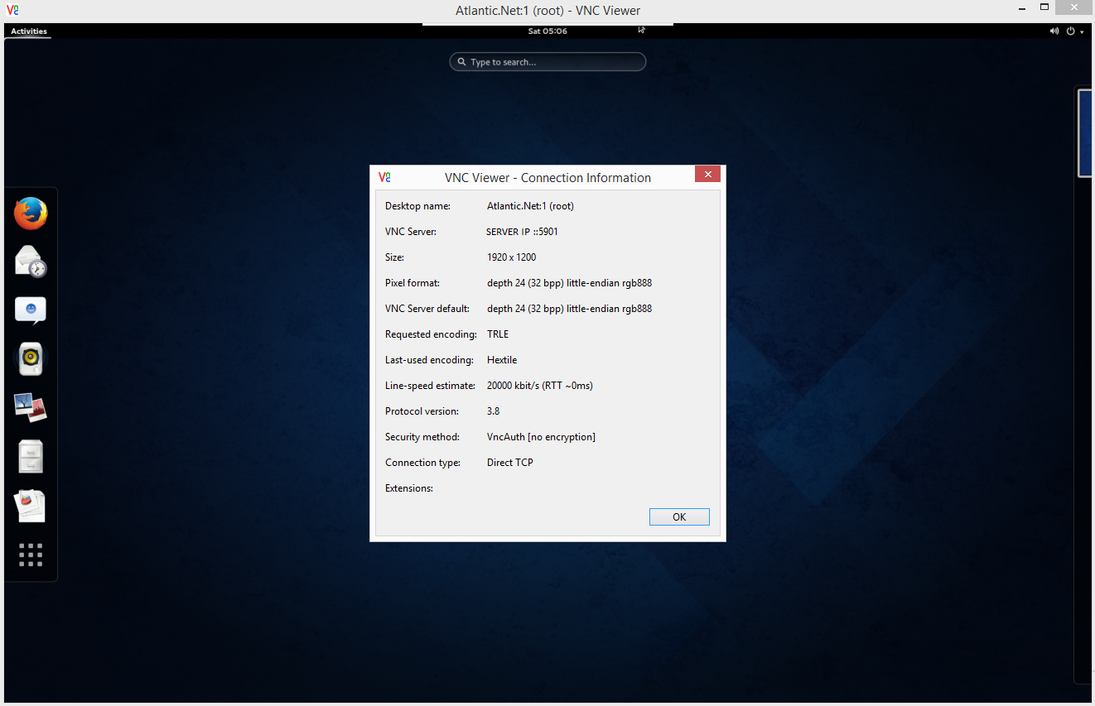The width and height of the screenshot is (1095, 706).
Task: Click the Last-used encoding label
Action: tap(430, 360)
